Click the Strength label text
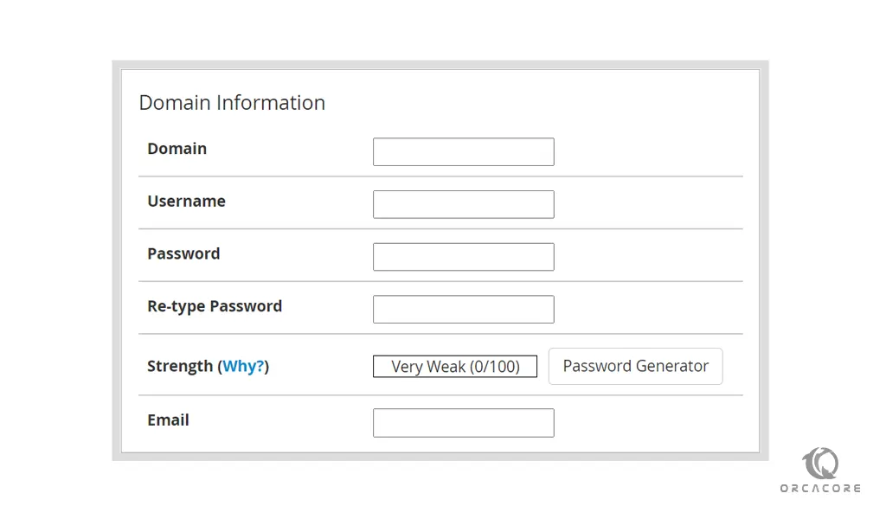The height and width of the screenshot is (519, 886). (x=180, y=367)
